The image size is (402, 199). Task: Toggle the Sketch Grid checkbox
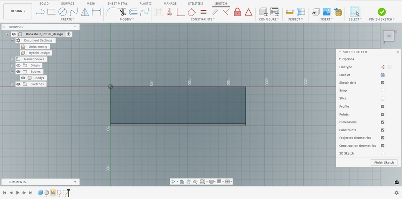(x=383, y=83)
